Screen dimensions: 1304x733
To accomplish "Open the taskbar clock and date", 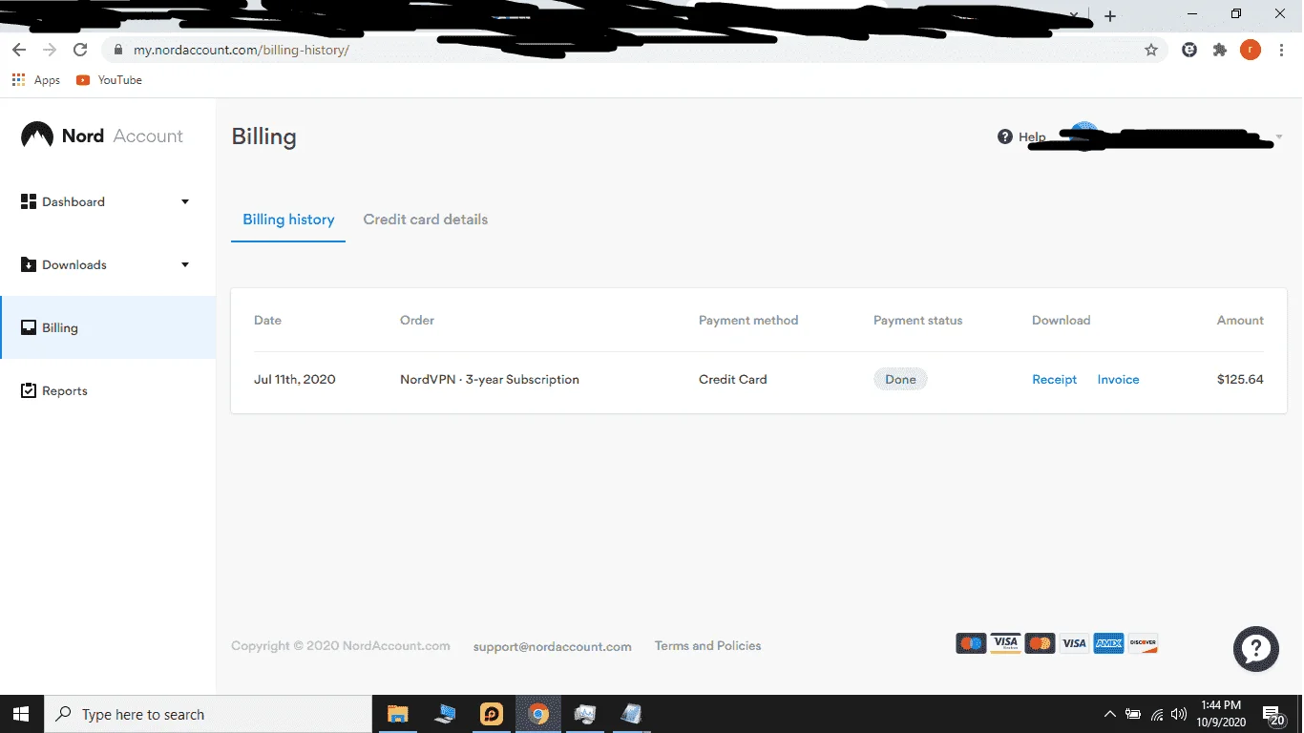I will pos(1221,714).
